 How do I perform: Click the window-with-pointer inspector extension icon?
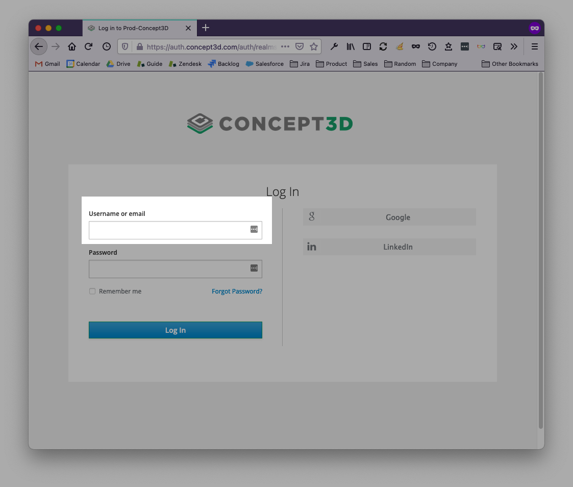point(497,46)
